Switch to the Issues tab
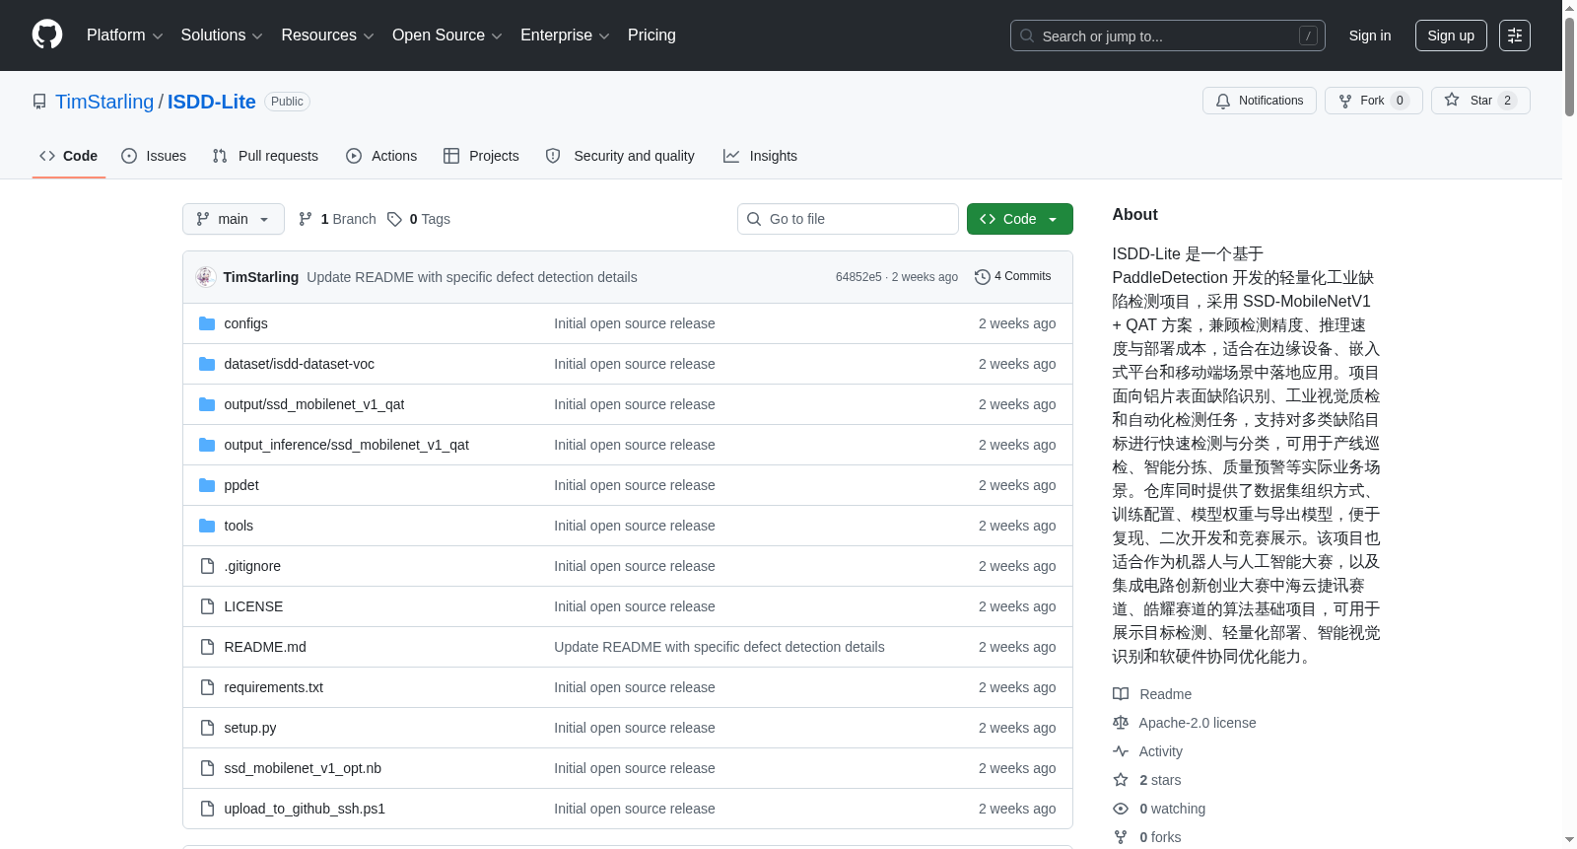This screenshot has width=1577, height=849. pos(154,156)
